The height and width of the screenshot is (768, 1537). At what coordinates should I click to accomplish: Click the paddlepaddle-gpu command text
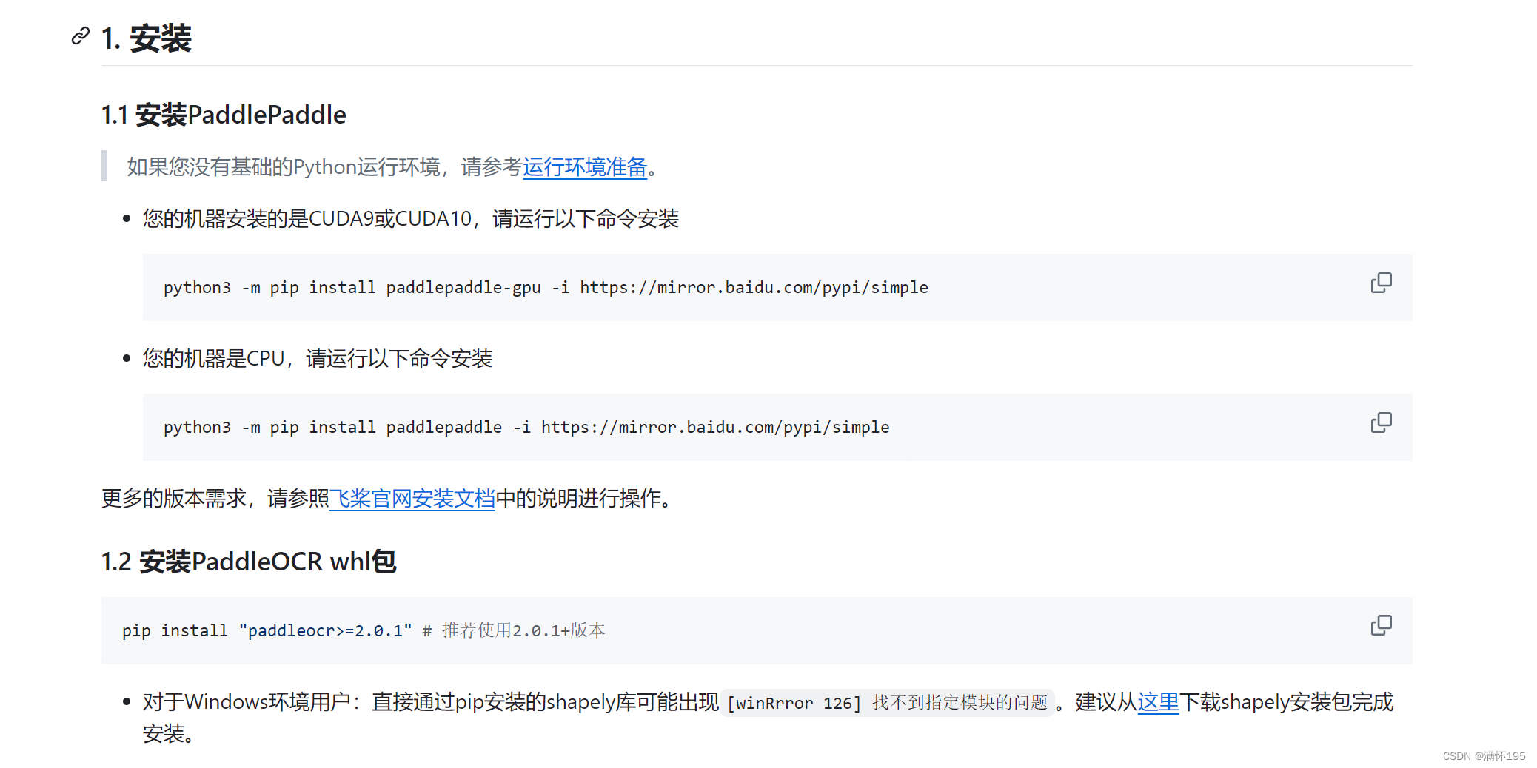click(546, 287)
